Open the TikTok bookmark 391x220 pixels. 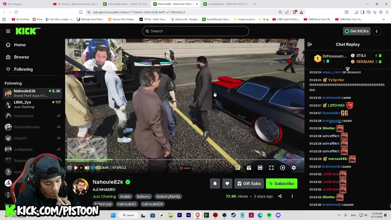[x=153, y=19]
